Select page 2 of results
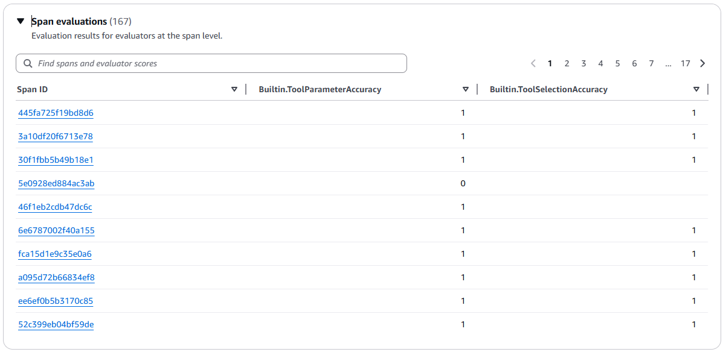This screenshot has width=723, height=352. click(567, 63)
